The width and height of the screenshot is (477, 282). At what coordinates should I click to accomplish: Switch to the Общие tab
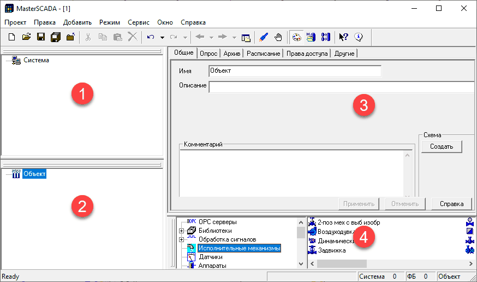[x=184, y=52]
